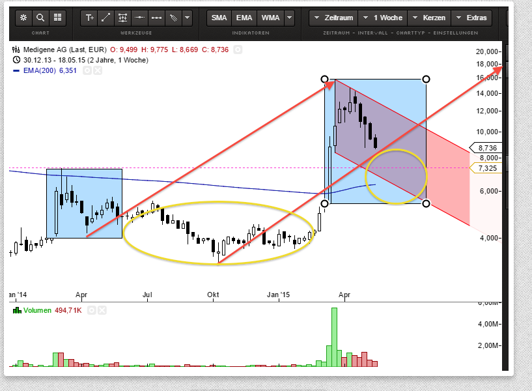
Task: Click the EMA(200) 6,351 label
Action: click(x=50, y=70)
